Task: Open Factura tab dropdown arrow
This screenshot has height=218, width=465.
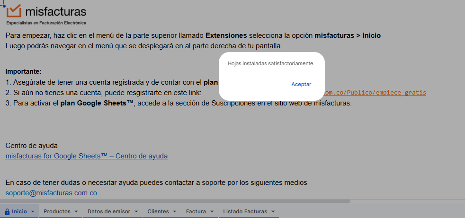Action: pyautogui.click(x=212, y=212)
